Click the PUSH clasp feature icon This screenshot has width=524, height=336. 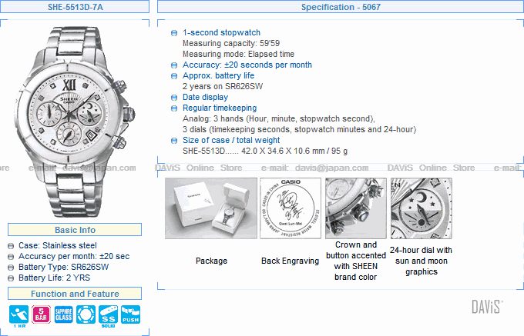tap(130, 315)
